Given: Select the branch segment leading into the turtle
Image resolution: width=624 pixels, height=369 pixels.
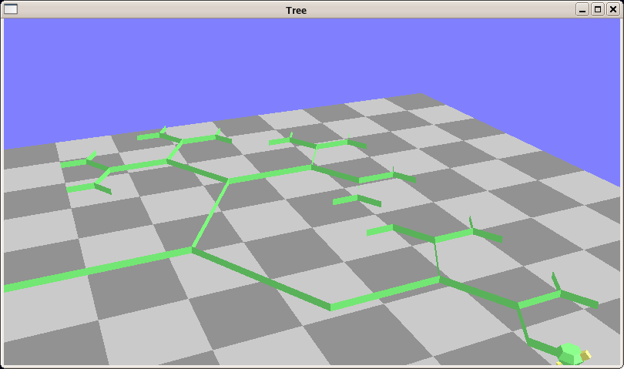Looking at the screenshot, I should pyautogui.click(x=539, y=344).
